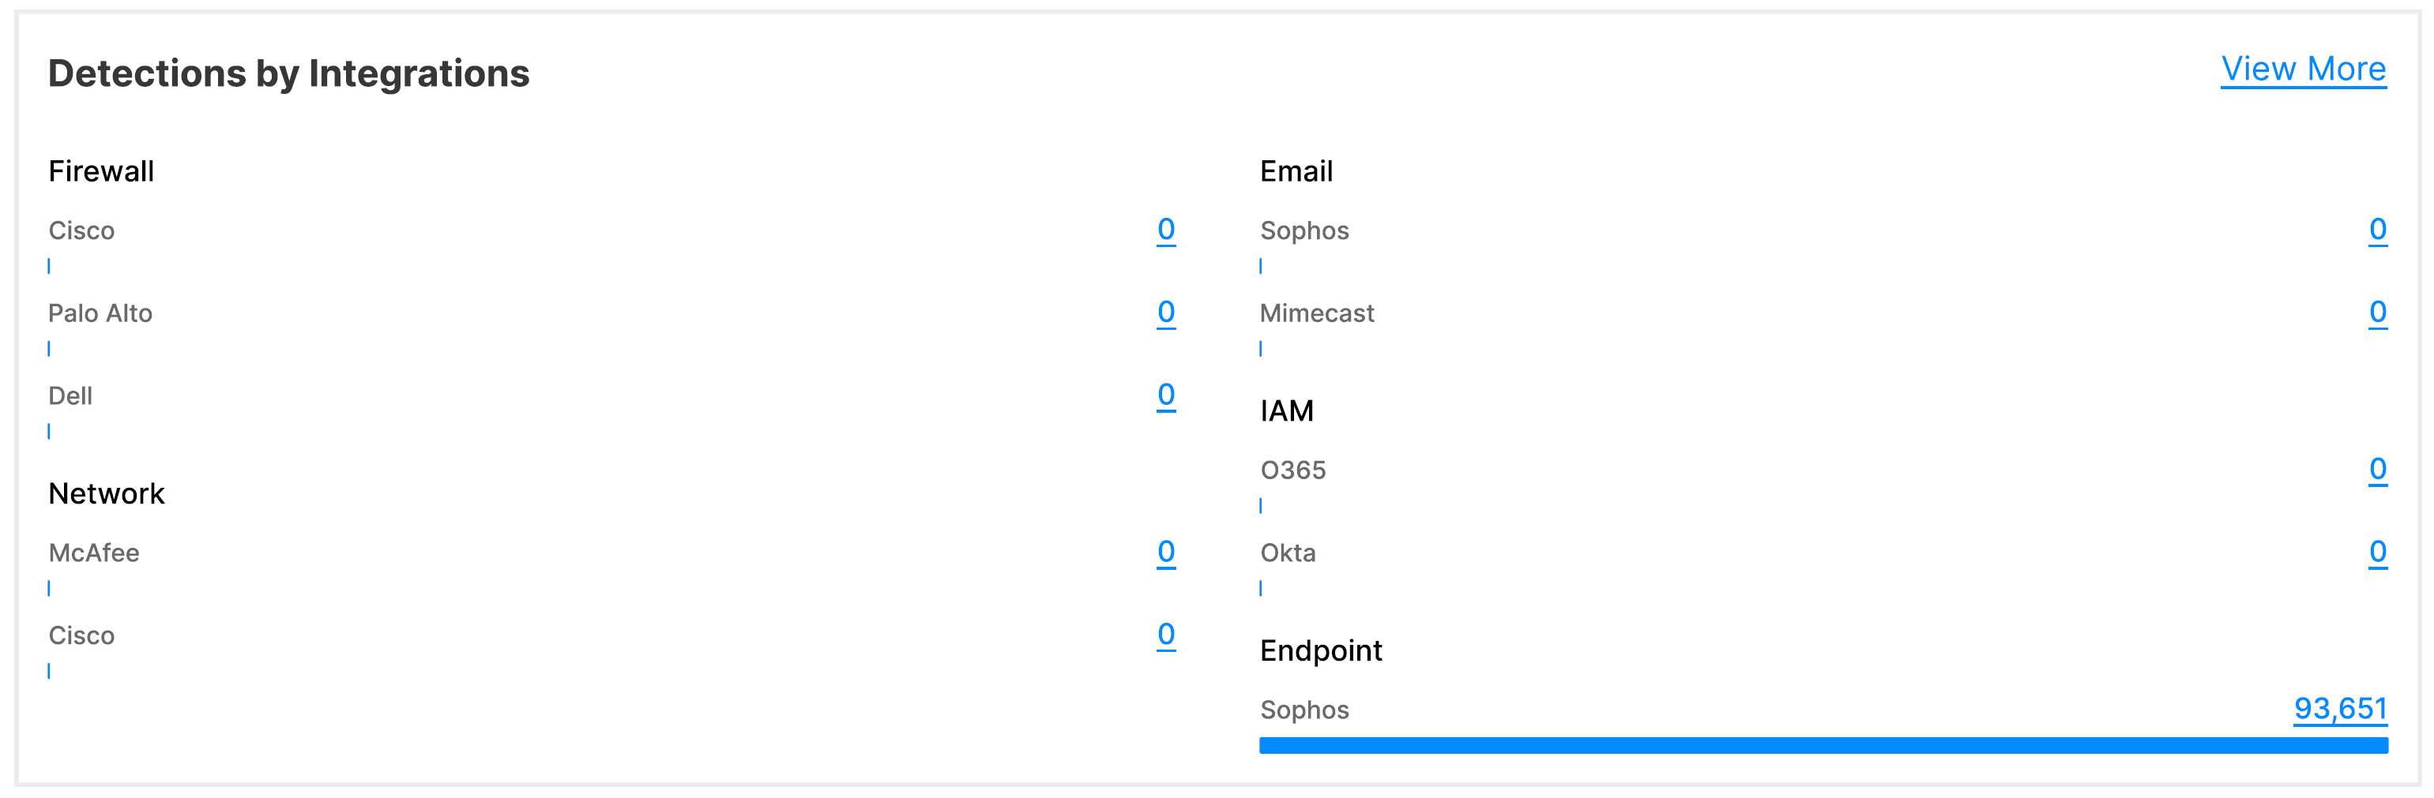Image resolution: width=2434 pixels, height=798 pixels.
Task: Click the Mimecast integration label
Action: click(x=1316, y=313)
